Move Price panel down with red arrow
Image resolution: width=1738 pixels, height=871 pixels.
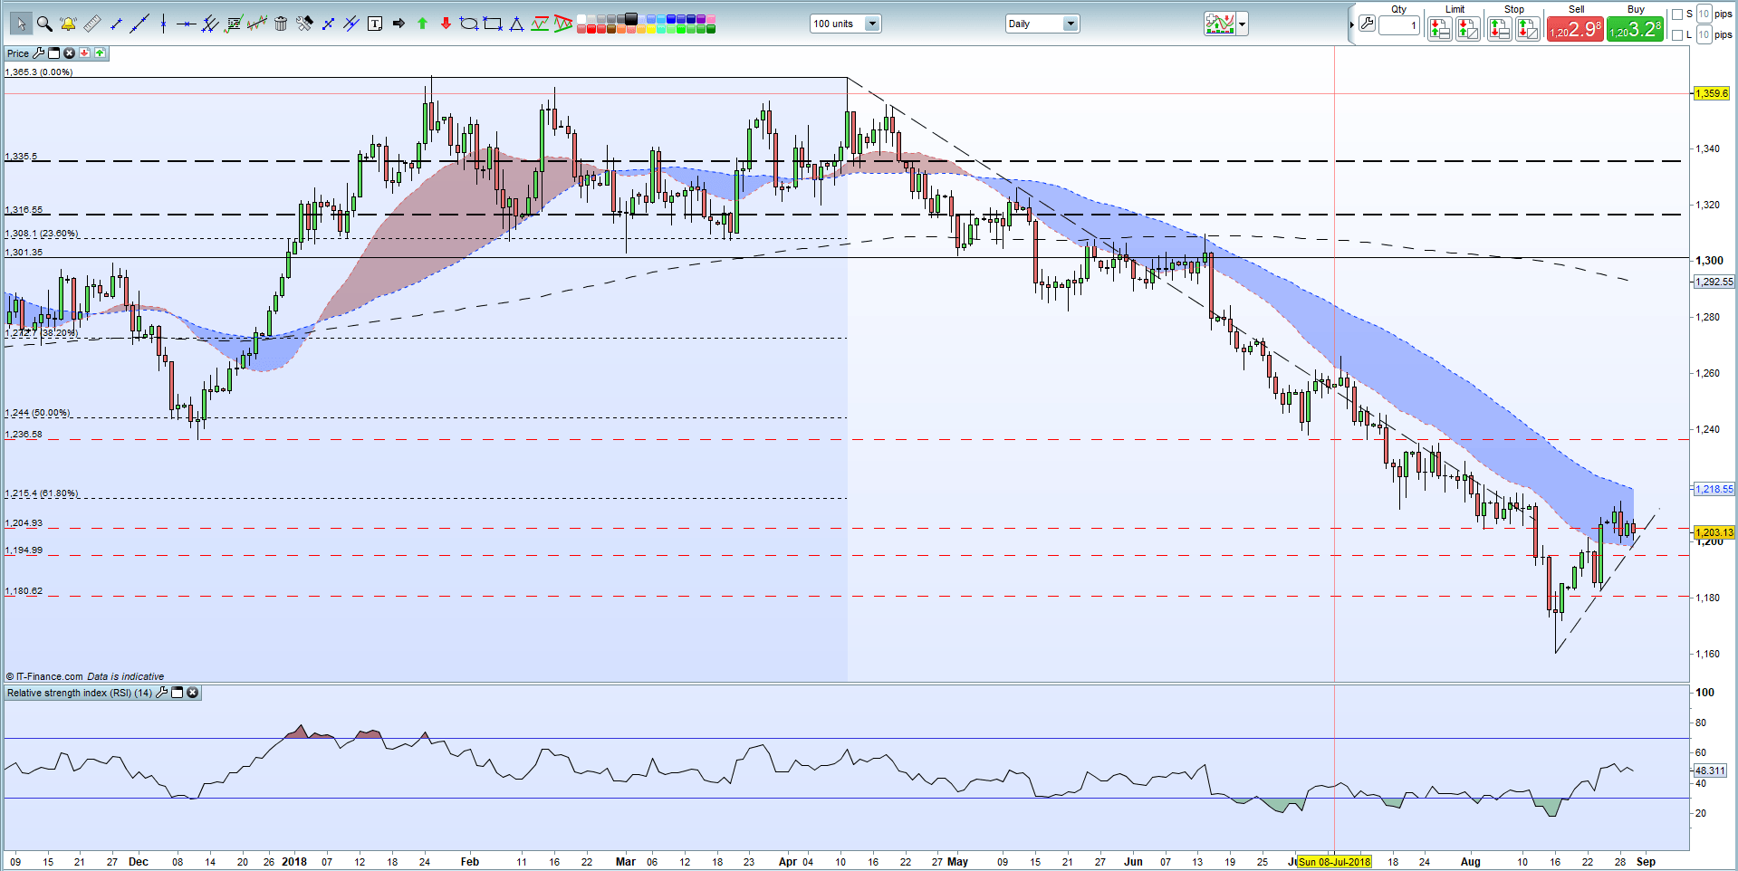(x=84, y=53)
